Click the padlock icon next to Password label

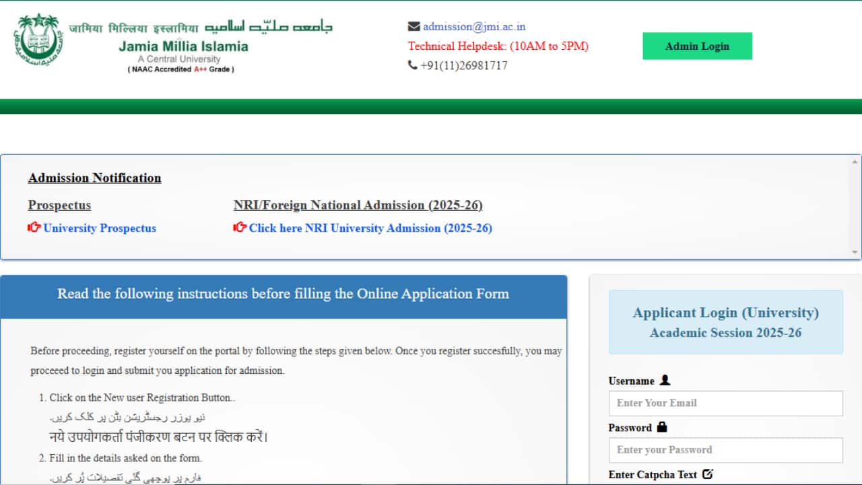tap(661, 426)
